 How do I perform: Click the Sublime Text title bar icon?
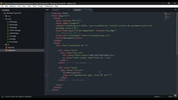pyautogui.click(x=1, y=3)
